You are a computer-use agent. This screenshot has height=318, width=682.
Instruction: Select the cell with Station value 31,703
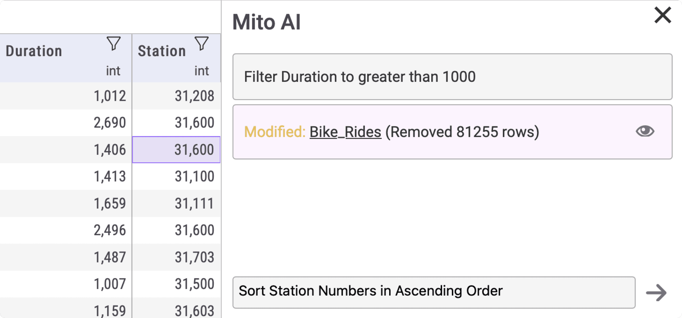[x=195, y=256]
